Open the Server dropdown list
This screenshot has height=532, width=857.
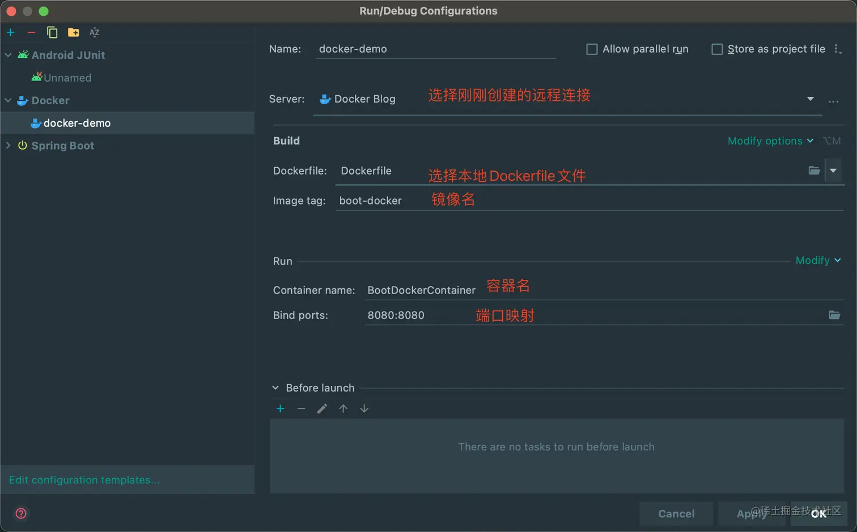(x=811, y=99)
